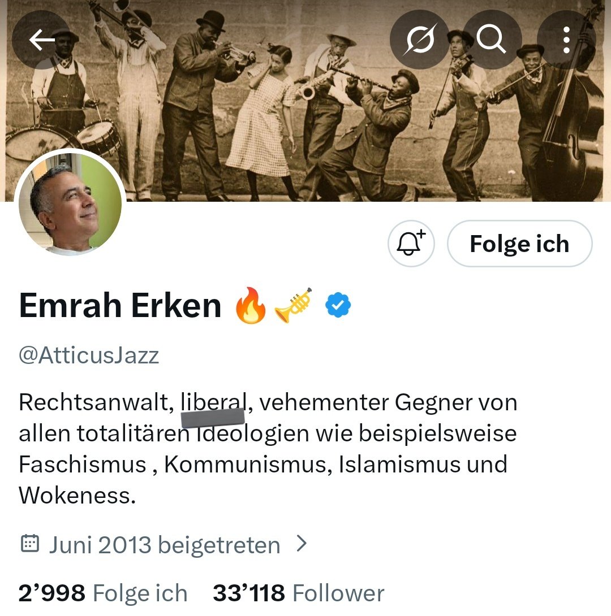Screen dimensions: 611x616
Task: Tap the Emrah Erken display name
Action: (x=121, y=305)
